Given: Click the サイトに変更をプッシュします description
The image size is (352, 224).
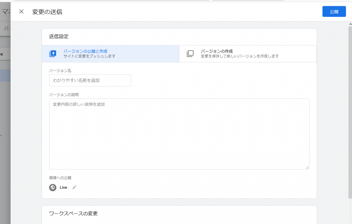Looking at the screenshot, I should point(89,56).
